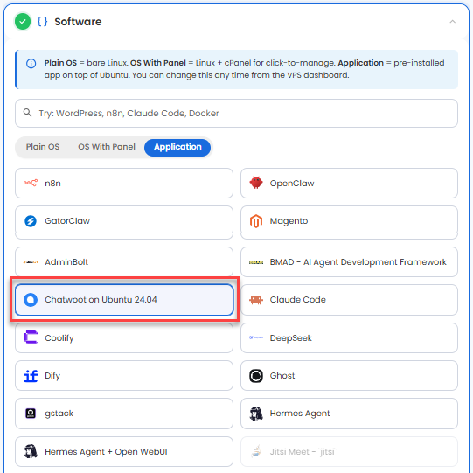Switch to the OS With Panel tab
This screenshot has width=473, height=473.
pos(107,147)
